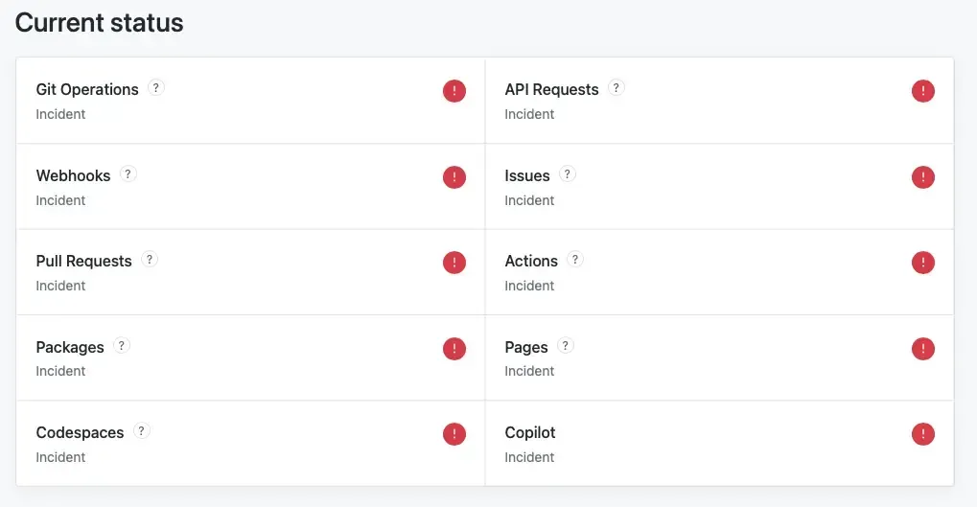977x507 pixels.
Task: Click the Actions help question mark icon
Action: 574,259
